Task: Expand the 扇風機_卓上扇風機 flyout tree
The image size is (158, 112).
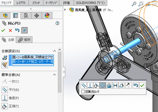Action: 65,10
